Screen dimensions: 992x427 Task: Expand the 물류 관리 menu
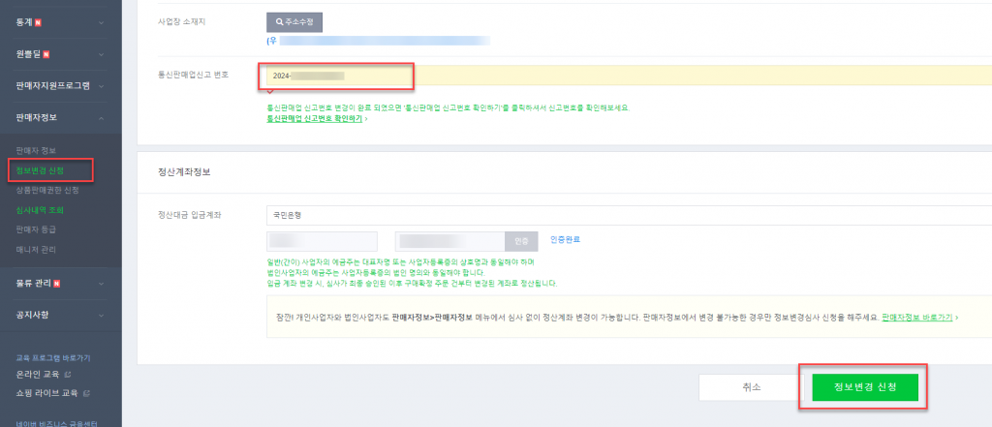pyautogui.click(x=61, y=283)
